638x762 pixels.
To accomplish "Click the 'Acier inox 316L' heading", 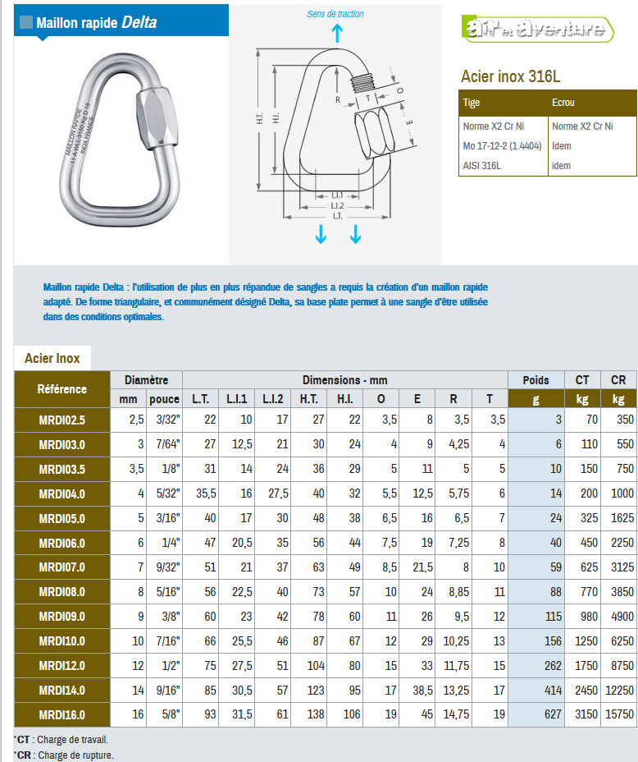I will pyautogui.click(x=510, y=76).
